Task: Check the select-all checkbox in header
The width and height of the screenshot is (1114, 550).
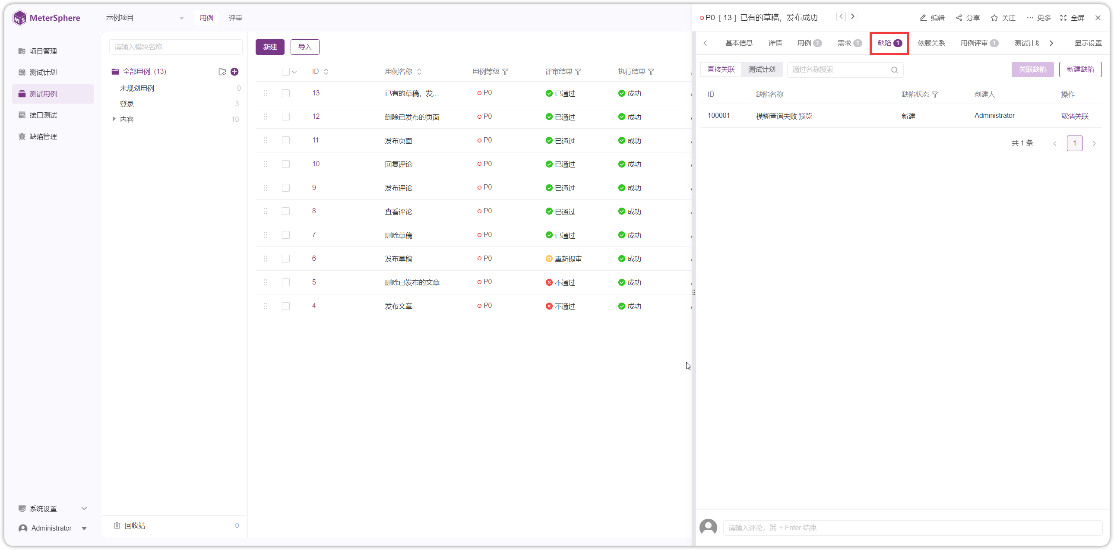Action: [x=286, y=72]
